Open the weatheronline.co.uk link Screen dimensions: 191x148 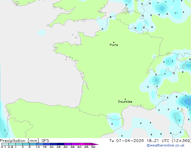point(166,145)
